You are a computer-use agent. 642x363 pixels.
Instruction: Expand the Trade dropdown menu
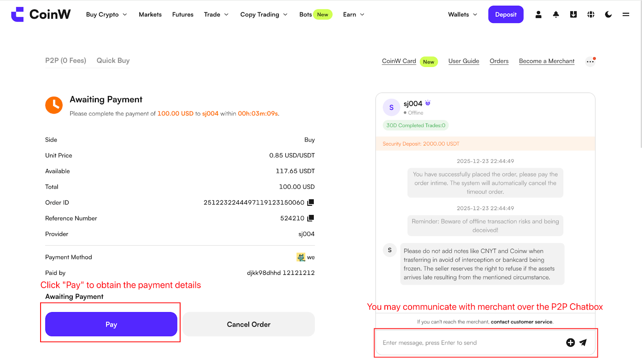(216, 14)
